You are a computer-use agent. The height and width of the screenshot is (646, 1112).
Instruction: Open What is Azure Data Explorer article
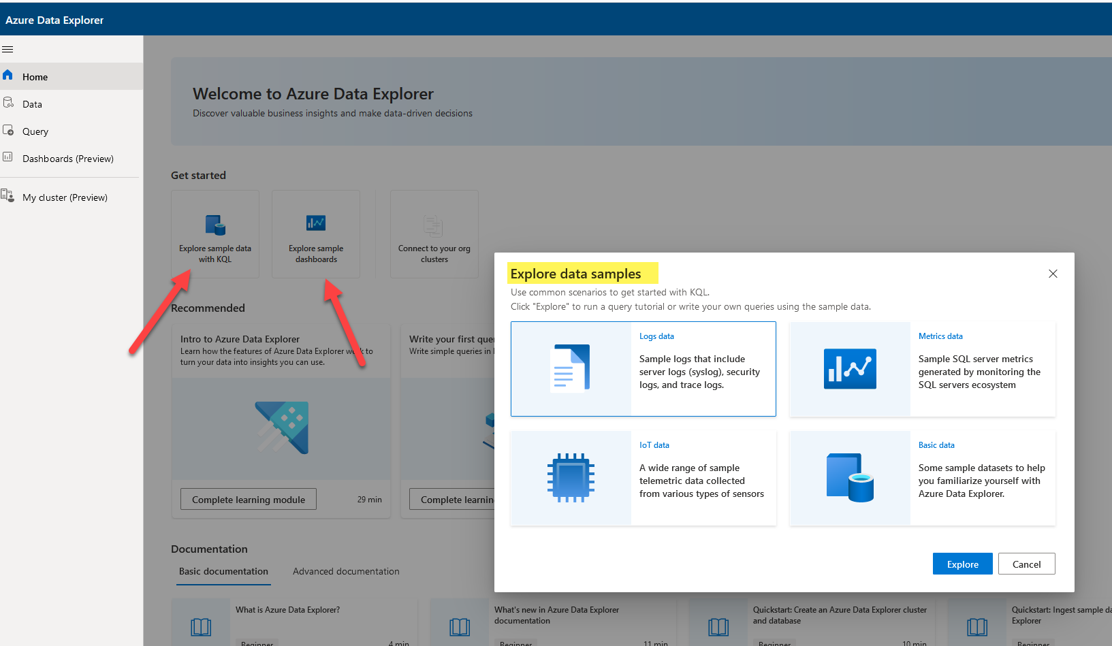point(287,611)
